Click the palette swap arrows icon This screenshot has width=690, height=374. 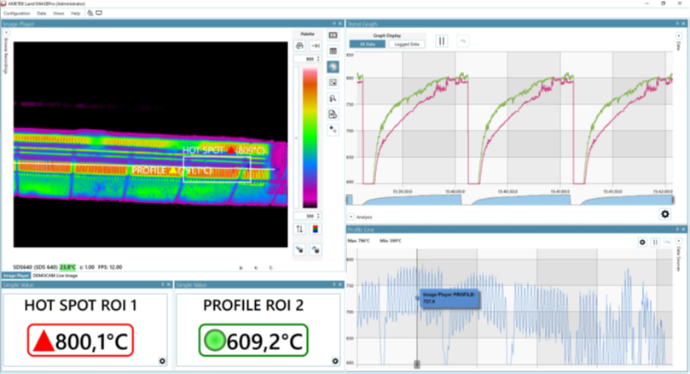299,229
